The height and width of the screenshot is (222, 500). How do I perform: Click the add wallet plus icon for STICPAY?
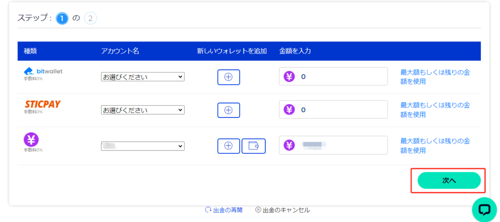tap(229, 110)
